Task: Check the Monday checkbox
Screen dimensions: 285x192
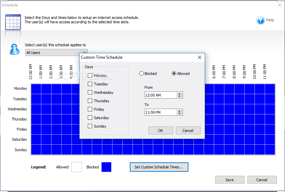Action: (90, 76)
